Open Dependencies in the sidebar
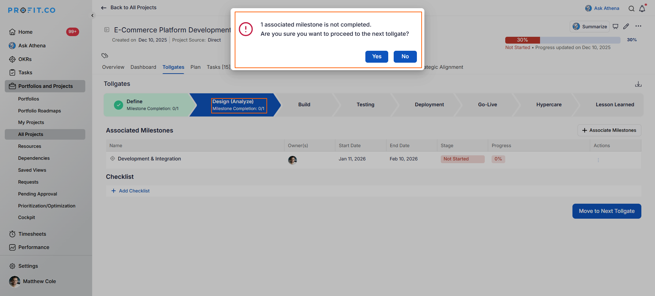 [34, 158]
